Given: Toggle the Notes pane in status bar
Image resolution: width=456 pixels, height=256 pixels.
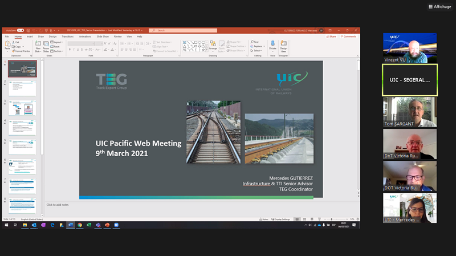Looking at the screenshot, I should (x=264, y=219).
